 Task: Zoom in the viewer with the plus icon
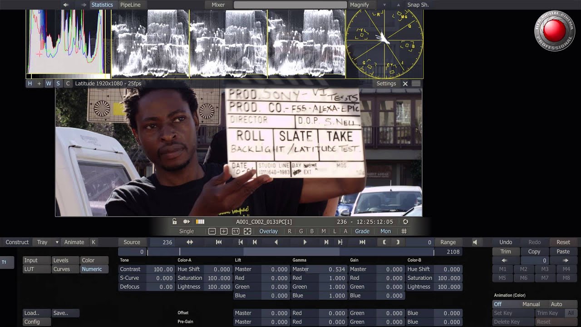pos(224,231)
